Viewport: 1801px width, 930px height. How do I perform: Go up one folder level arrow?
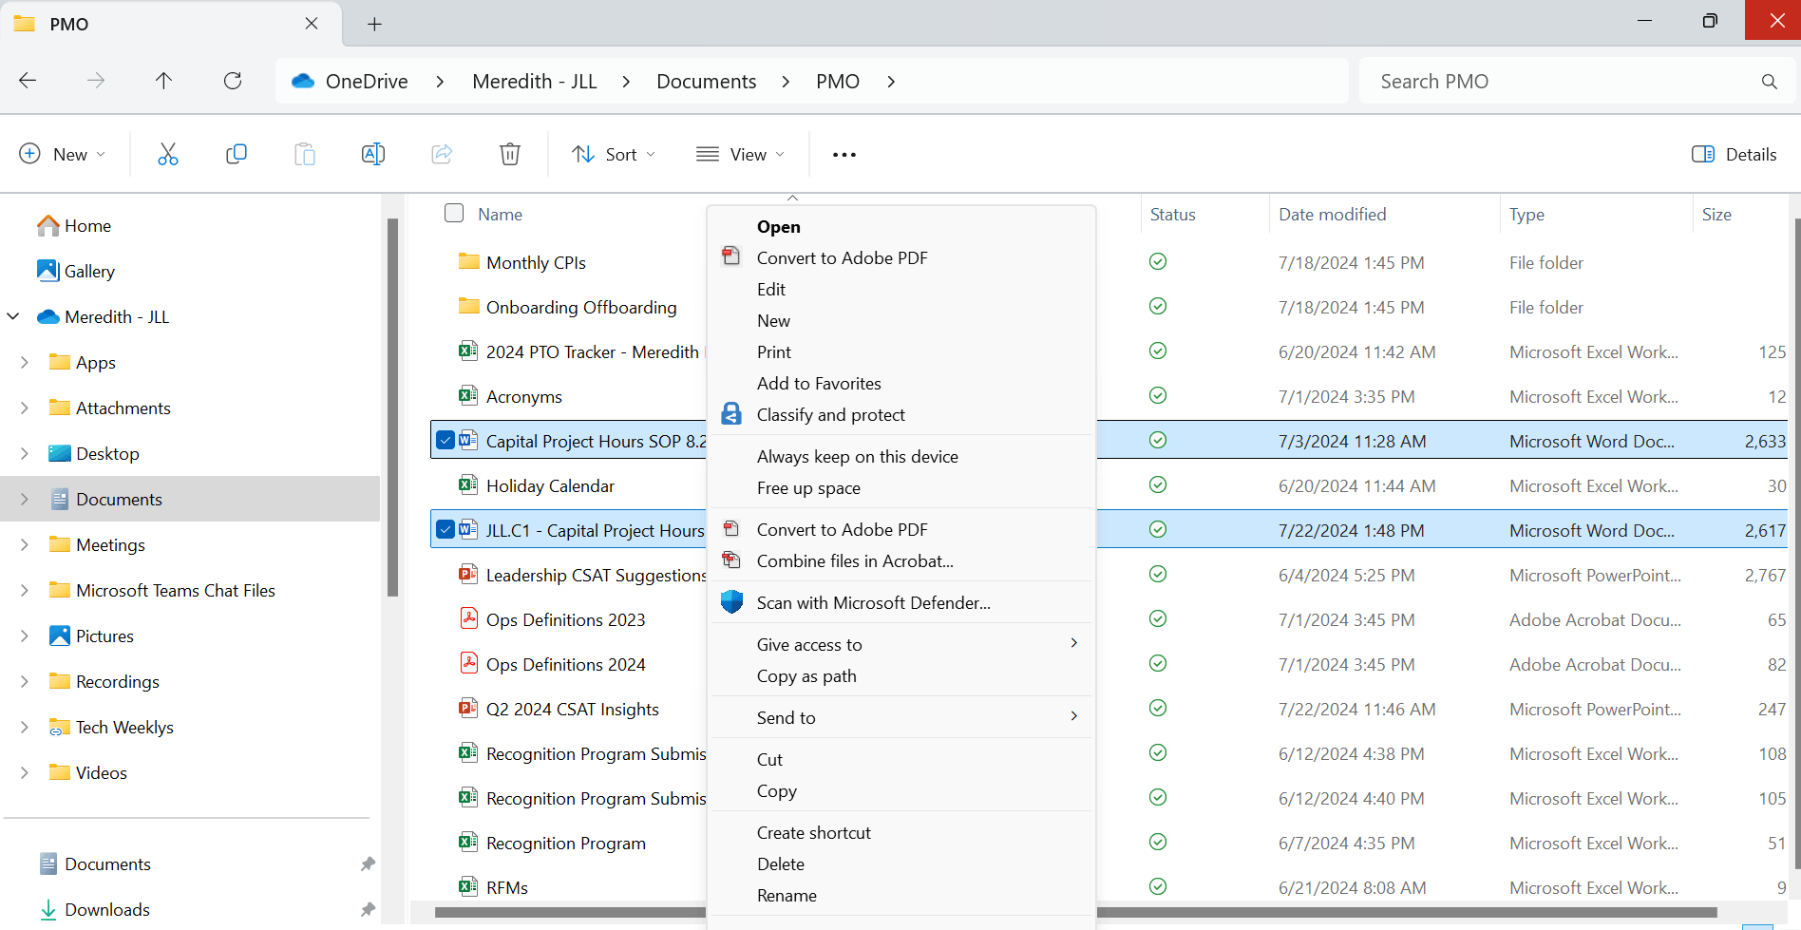coord(163,81)
